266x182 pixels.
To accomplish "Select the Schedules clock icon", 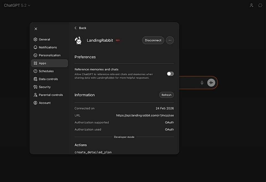I will click(35, 71).
